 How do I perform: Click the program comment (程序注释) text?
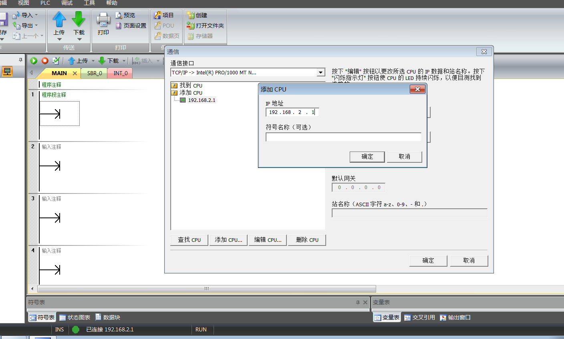click(52, 85)
